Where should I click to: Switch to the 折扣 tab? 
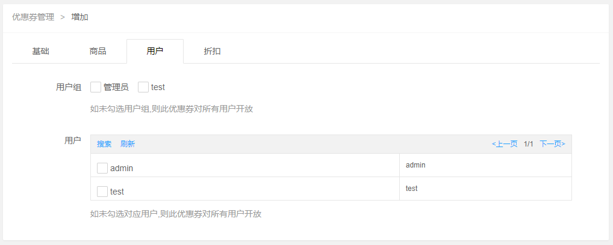tap(212, 51)
